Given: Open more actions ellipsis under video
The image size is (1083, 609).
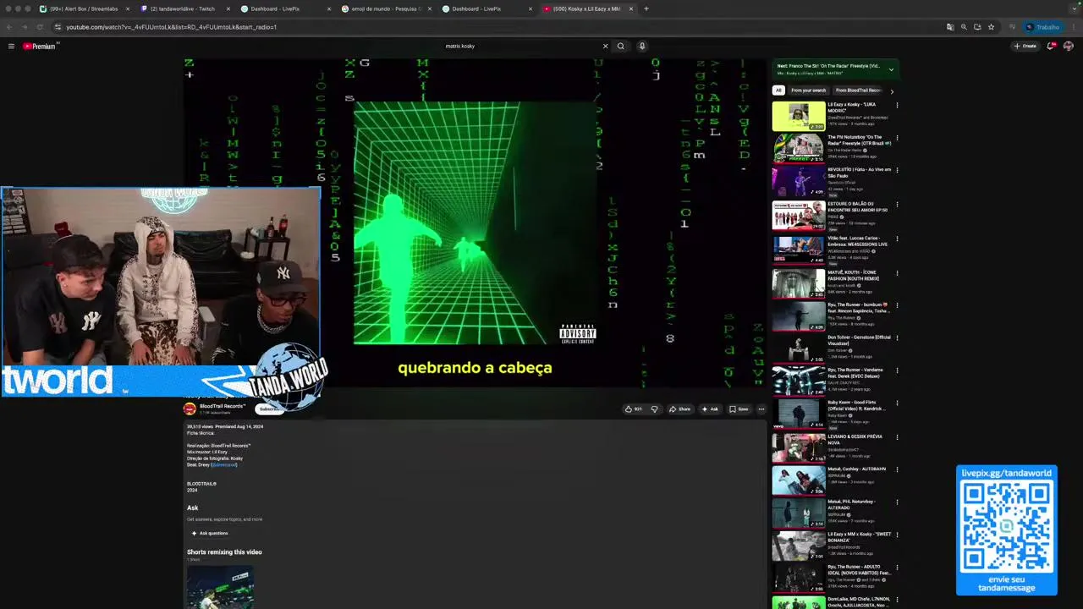Looking at the screenshot, I should coord(761,409).
